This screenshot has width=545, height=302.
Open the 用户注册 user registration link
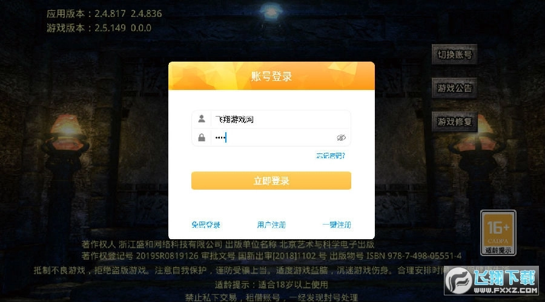pyautogui.click(x=271, y=225)
